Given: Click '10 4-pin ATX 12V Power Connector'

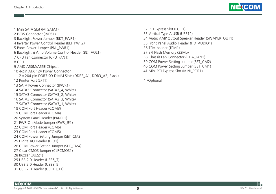Looking at the screenshot, I should coord(42,71).
